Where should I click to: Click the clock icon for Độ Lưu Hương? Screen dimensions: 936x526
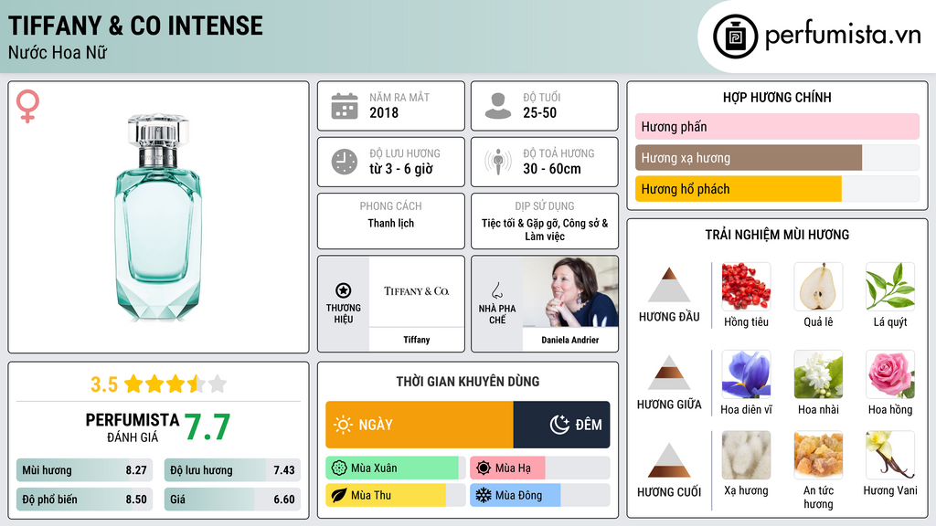coord(345,162)
